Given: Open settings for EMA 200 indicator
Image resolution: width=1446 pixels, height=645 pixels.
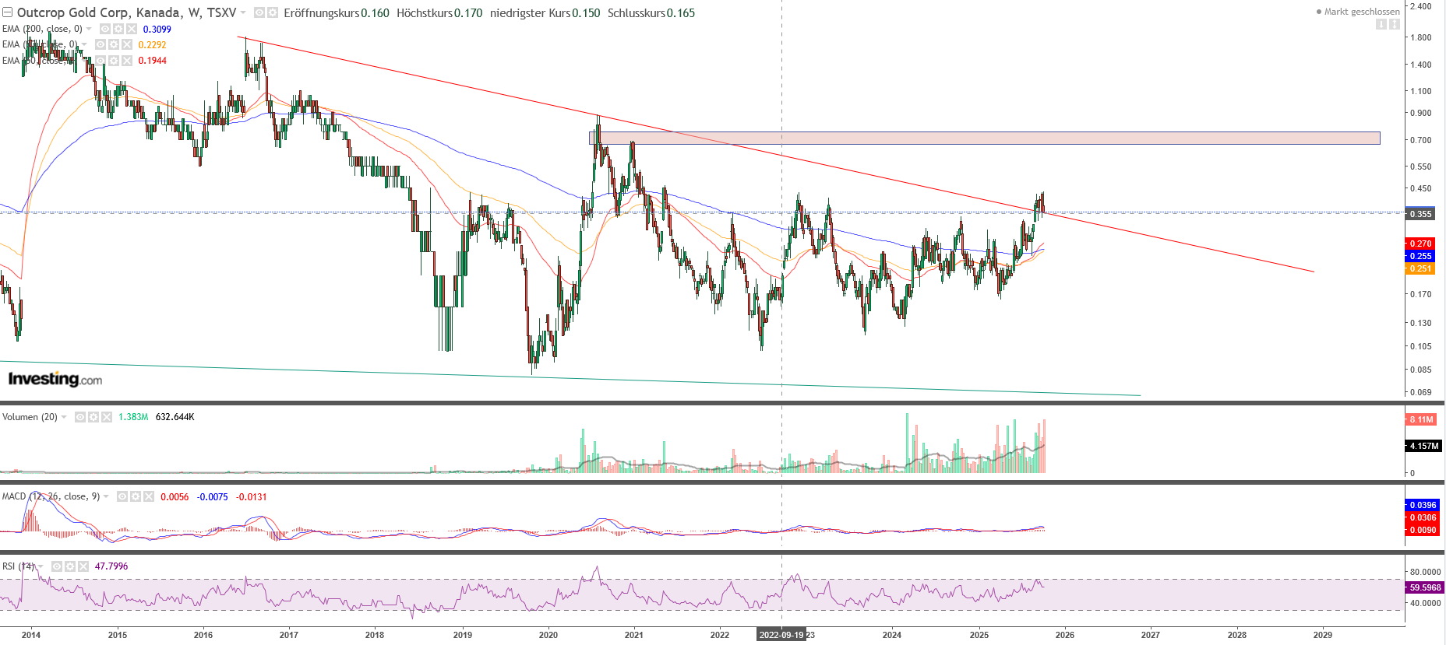Looking at the screenshot, I should tap(118, 29).
